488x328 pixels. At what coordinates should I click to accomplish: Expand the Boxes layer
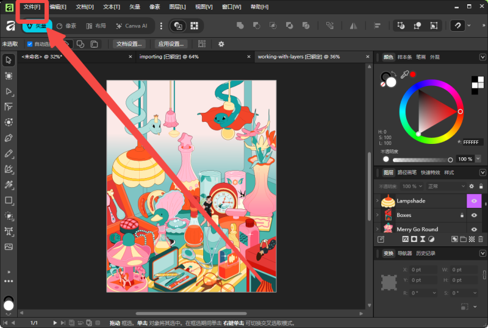click(378, 215)
